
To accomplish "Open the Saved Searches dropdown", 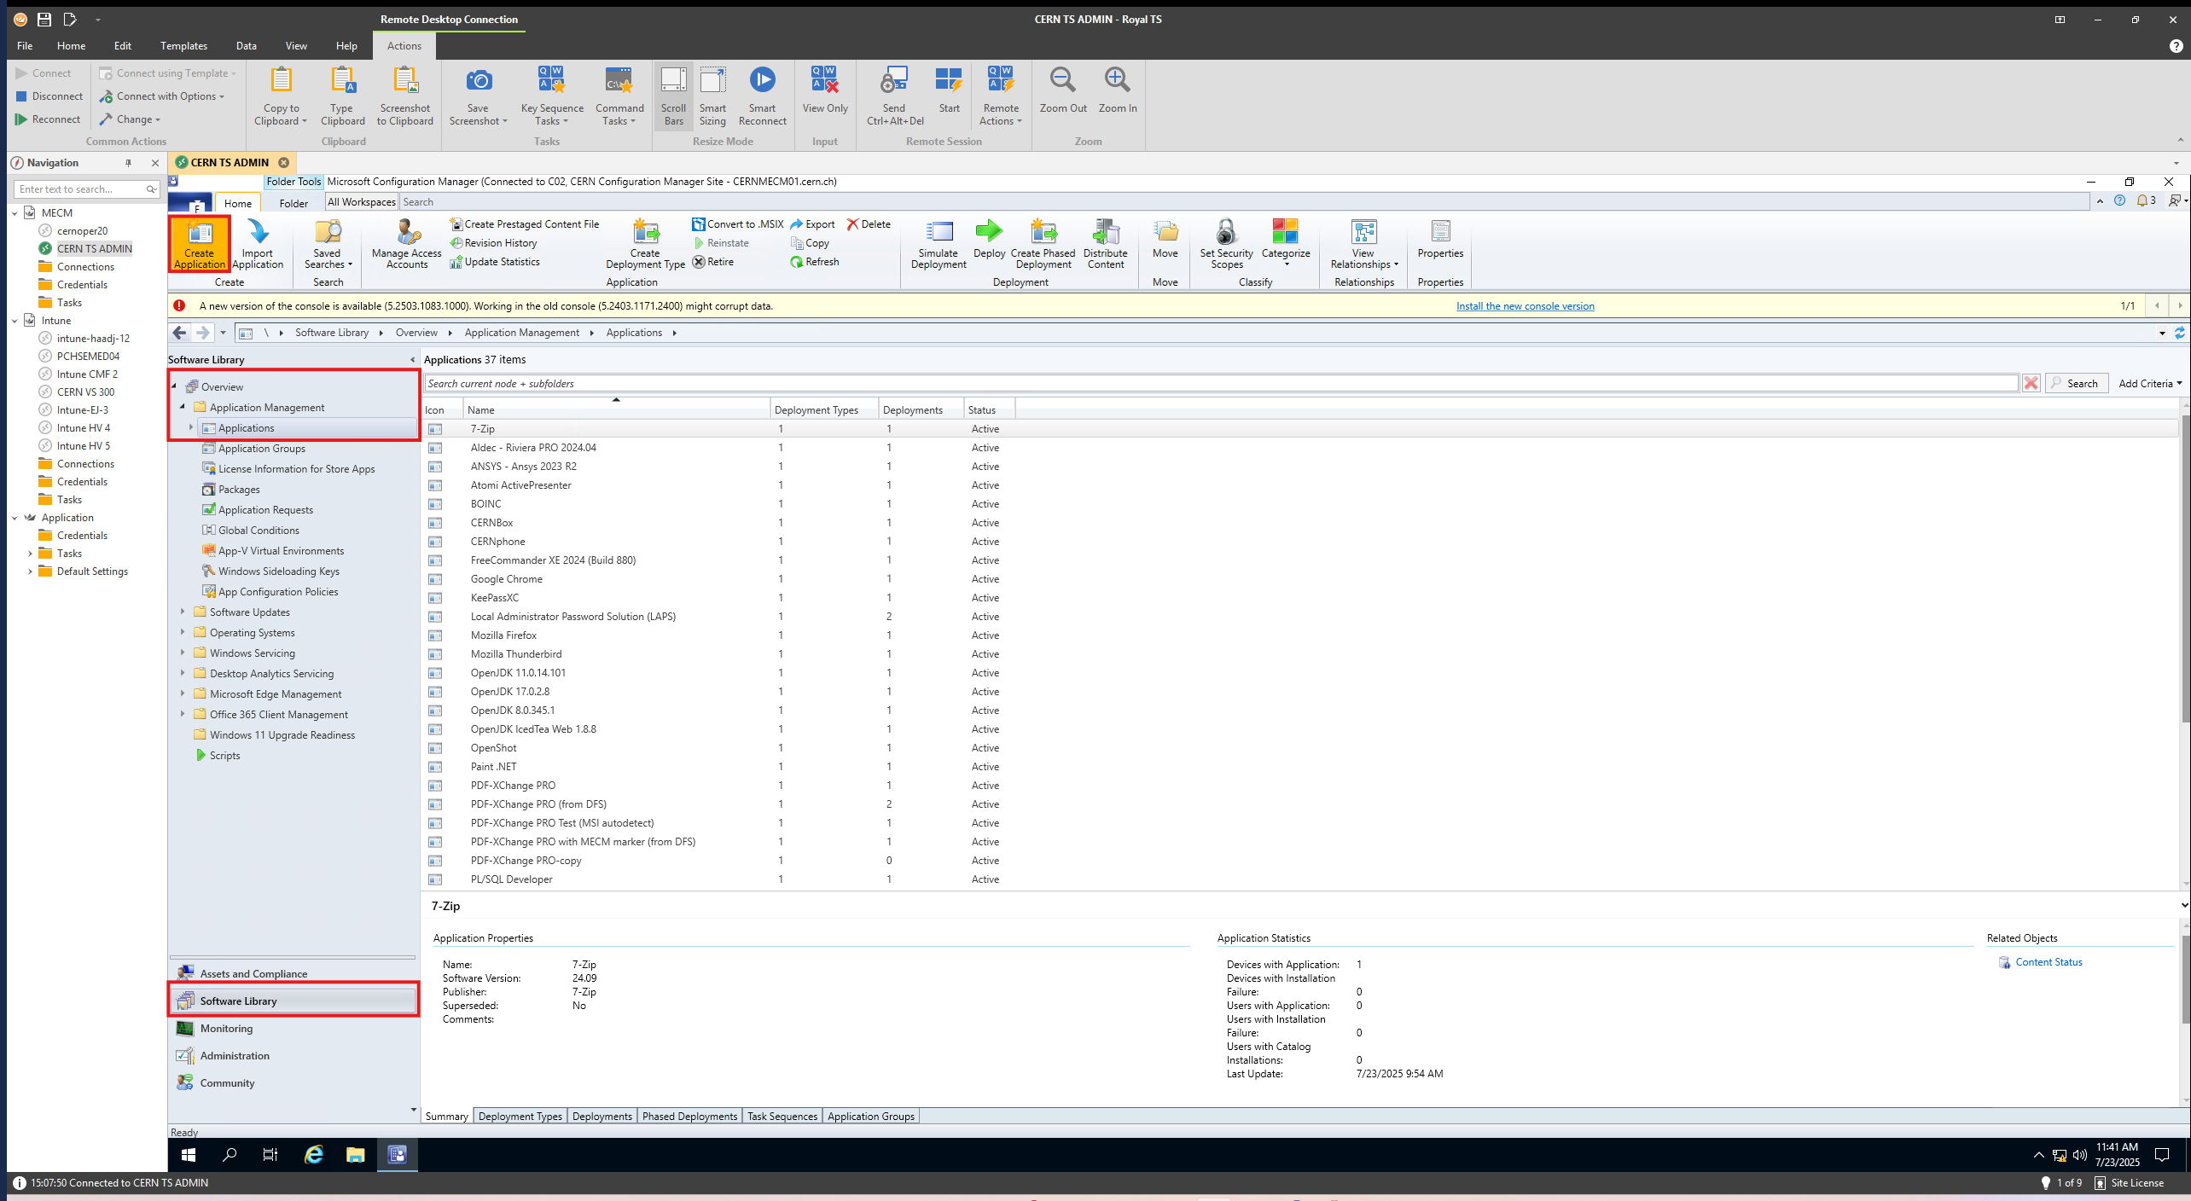I will click(x=328, y=244).
